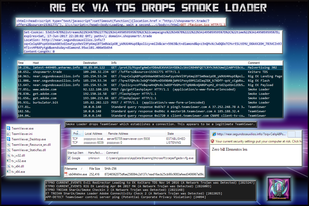
Task: Select the burbulator.bit POST packet row
Action: pyautogui.click(x=149, y=102)
